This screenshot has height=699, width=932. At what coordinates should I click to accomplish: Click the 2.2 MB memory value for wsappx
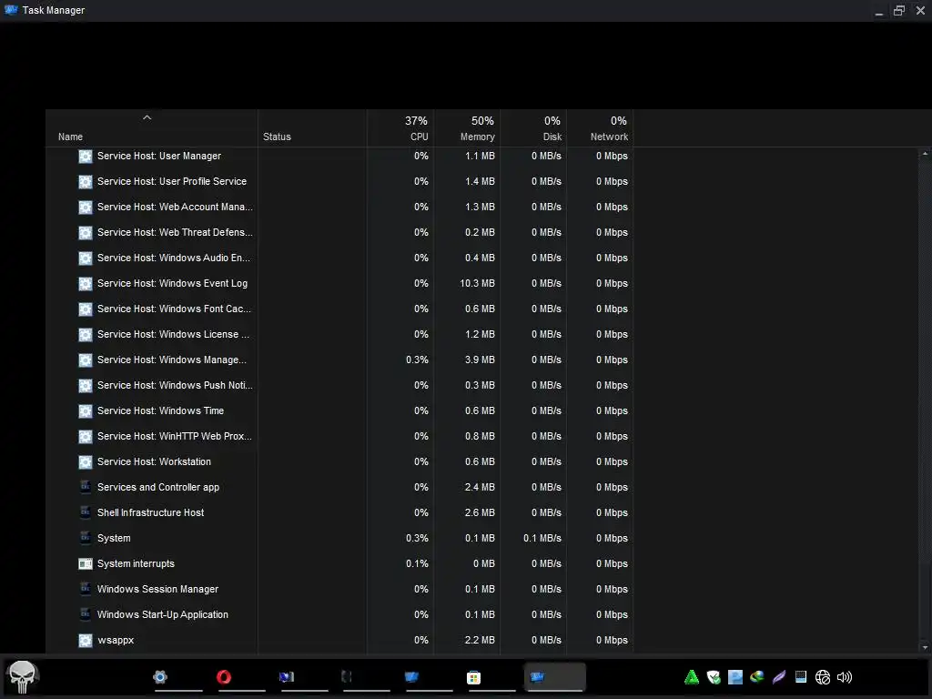[x=480, y=640]
